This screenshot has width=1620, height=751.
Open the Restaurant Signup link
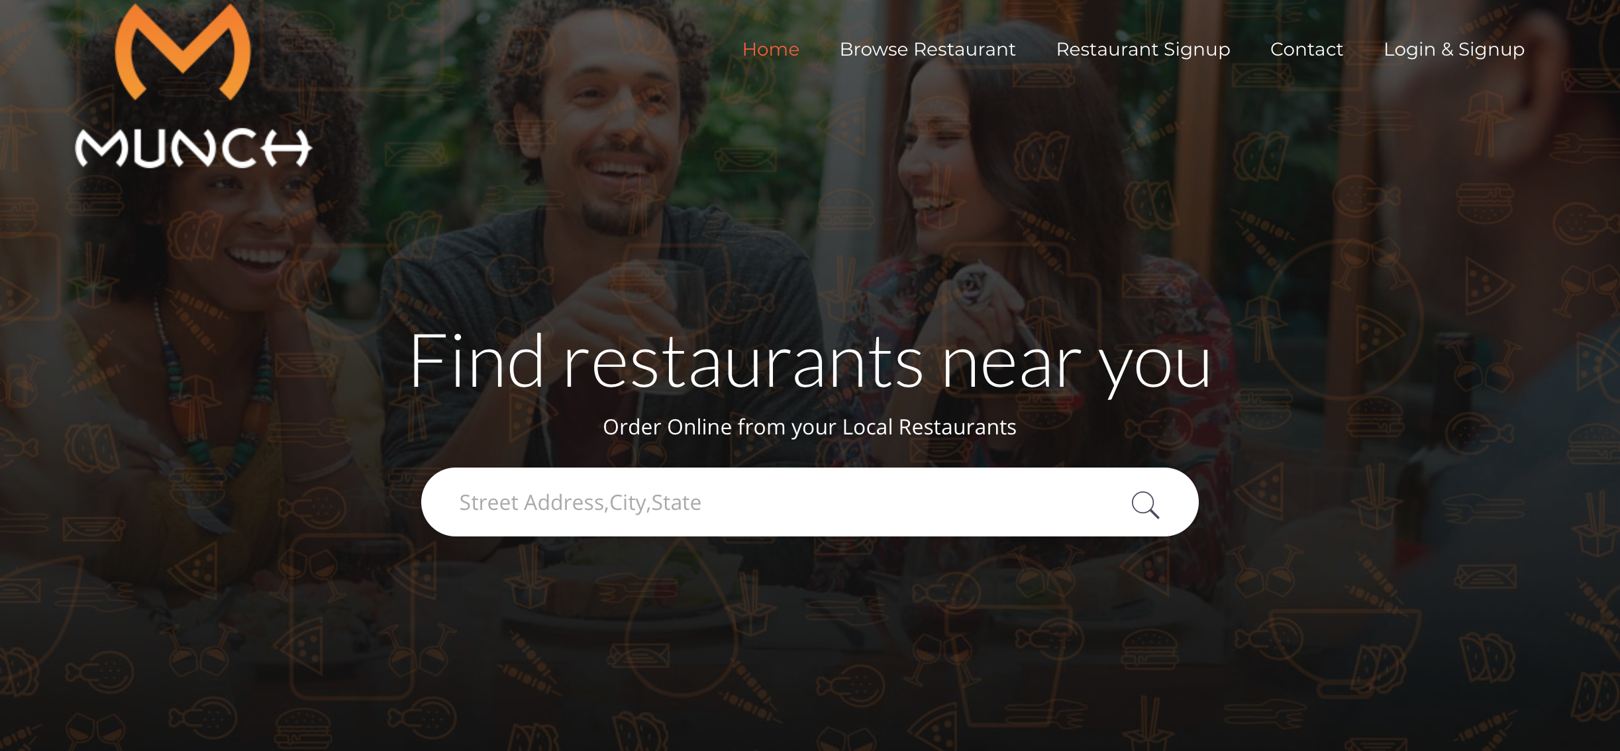[x=1143, y=50]
